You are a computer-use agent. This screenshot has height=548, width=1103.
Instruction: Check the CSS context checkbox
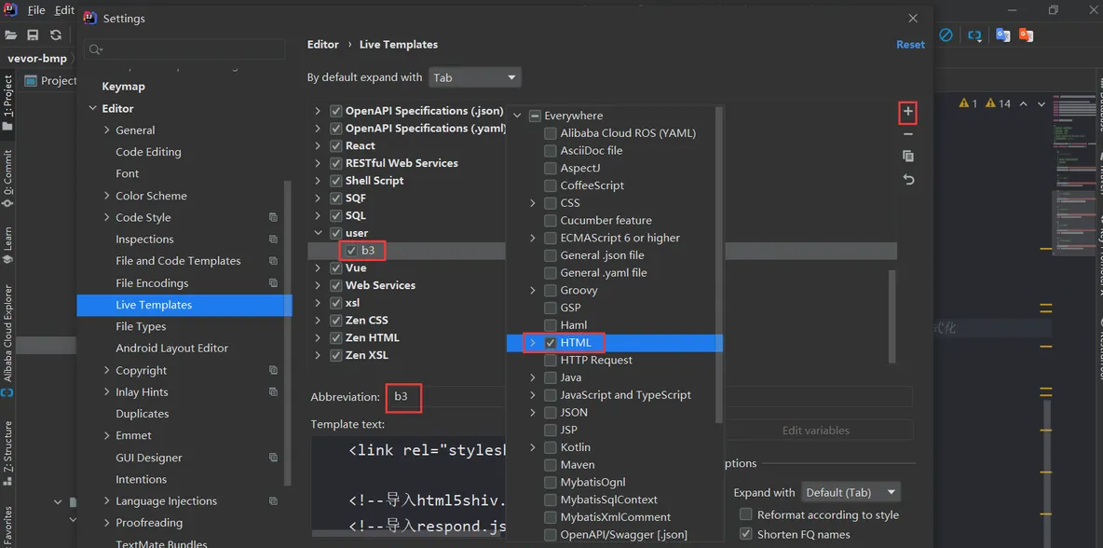pos(551,202)
